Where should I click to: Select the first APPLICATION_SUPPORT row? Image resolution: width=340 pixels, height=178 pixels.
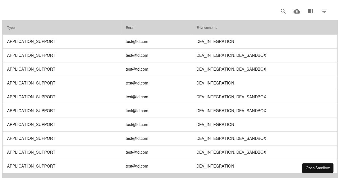tap(31, 42)
